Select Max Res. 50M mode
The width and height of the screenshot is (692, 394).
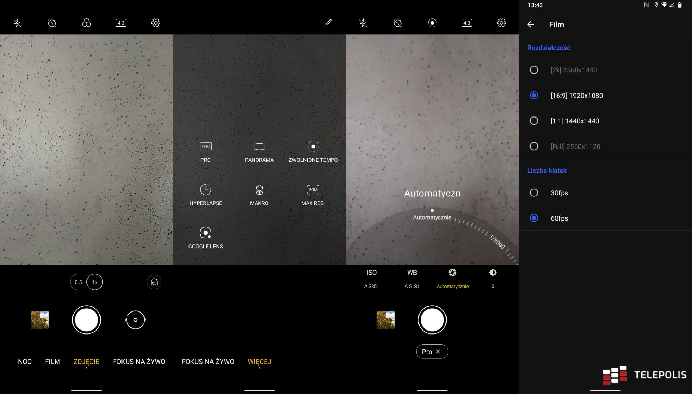(313, 190)
